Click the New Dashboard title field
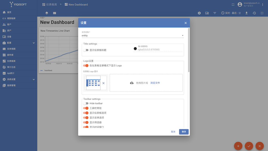Viewport: 268px width, 151px height. click(x=57, y=22)
